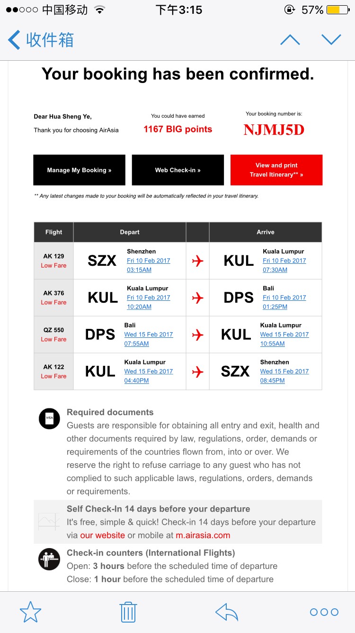Tap the Web Check-in button
The height and width of the screenshot is (633, 355).
pyautogui.click(x=178, y=170)
